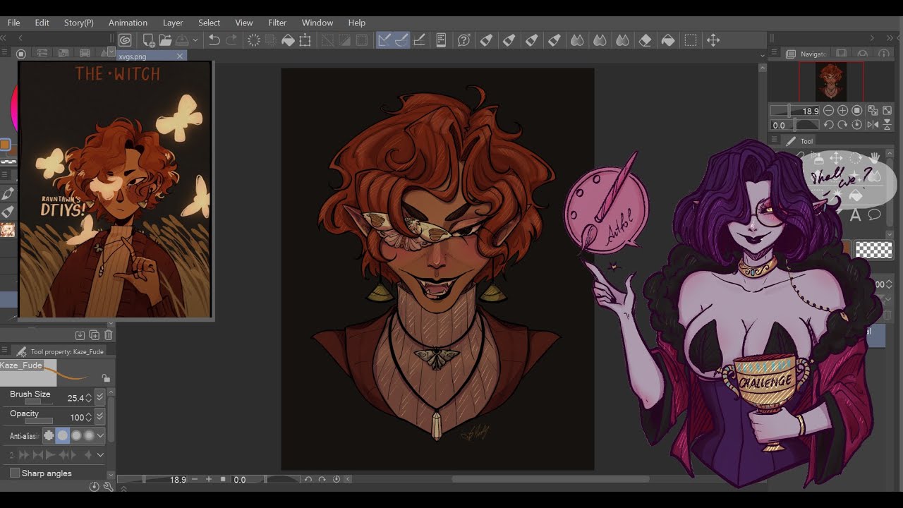Reset tool property to initial settings
Viewport: 903px width, 508px height.
tap(94, 486)
